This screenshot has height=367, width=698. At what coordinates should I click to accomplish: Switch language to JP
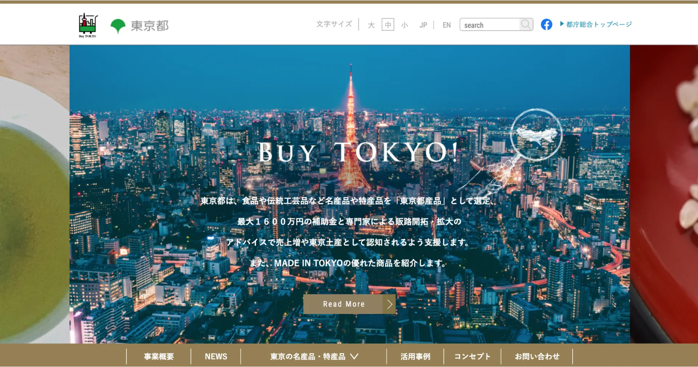(x=423, y=25)
